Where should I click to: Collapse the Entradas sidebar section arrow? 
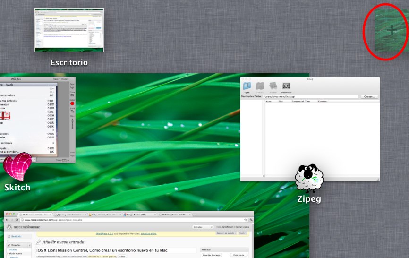coord(29,245)
